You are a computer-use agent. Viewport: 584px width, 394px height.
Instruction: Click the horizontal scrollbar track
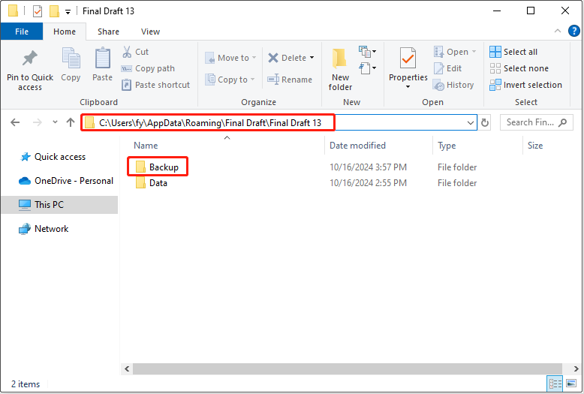(347, 369)
